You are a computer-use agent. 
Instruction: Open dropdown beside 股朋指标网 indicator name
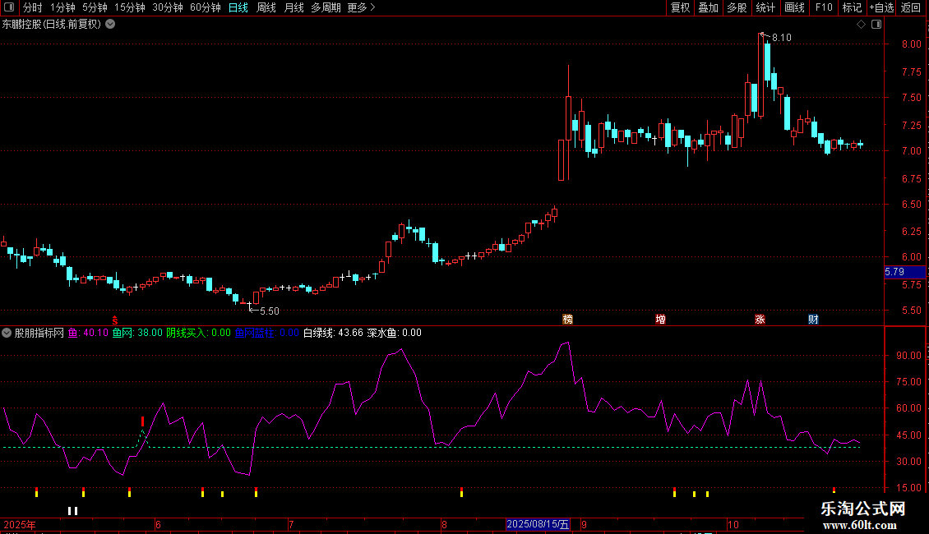(7, 333)
